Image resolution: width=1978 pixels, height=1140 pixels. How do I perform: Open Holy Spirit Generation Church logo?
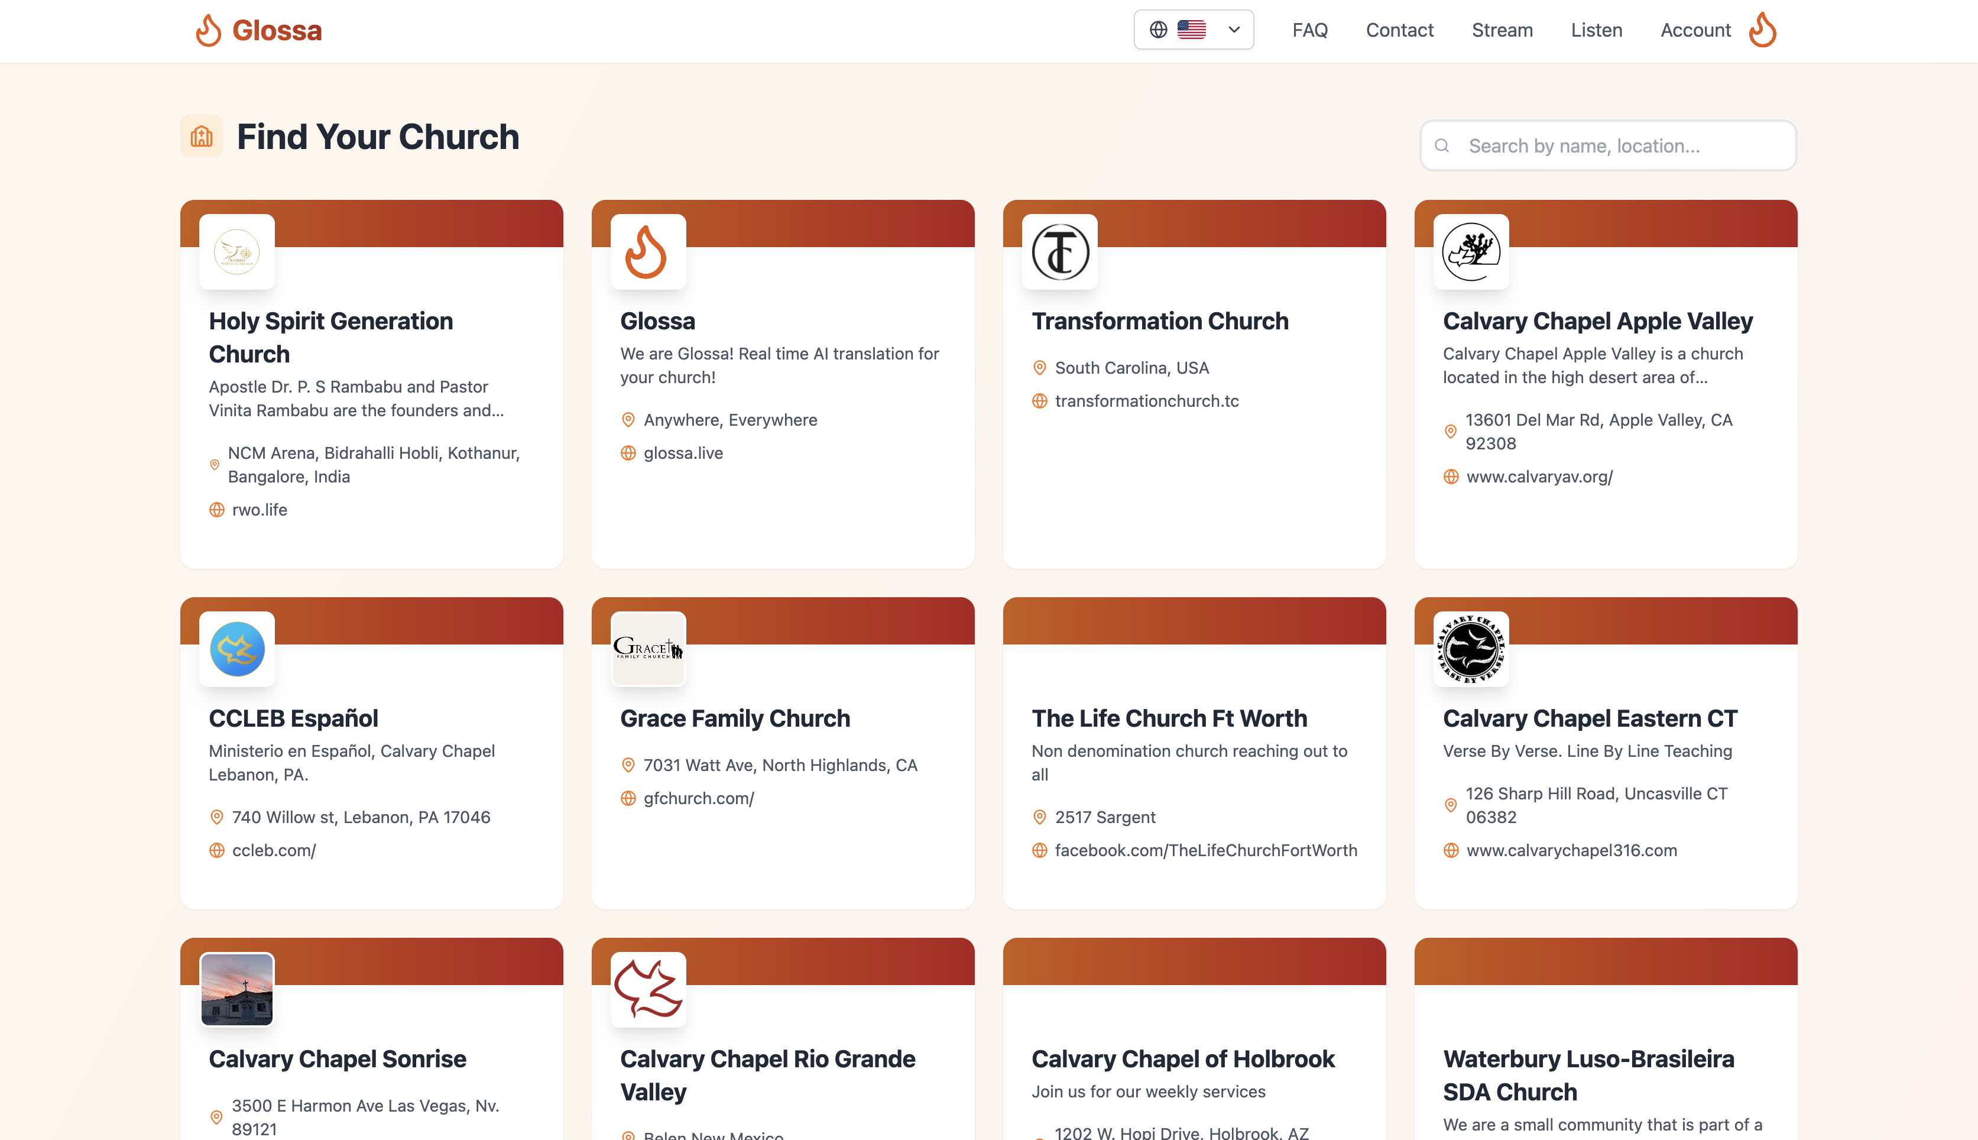click(x=236, y=252)
